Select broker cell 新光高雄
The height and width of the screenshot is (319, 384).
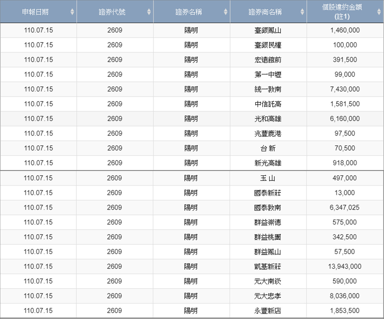coord(268,163)
